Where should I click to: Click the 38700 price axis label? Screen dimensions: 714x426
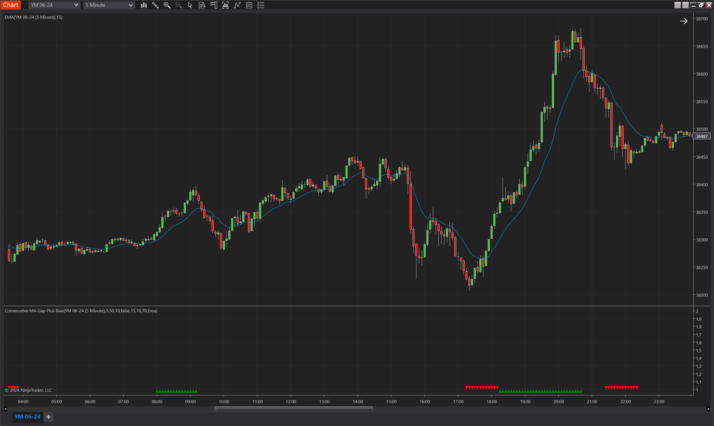pos(702,19)
